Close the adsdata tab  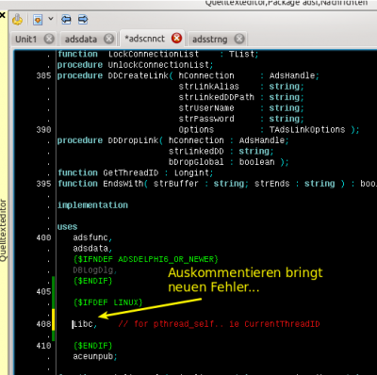(x=108, y=39)
